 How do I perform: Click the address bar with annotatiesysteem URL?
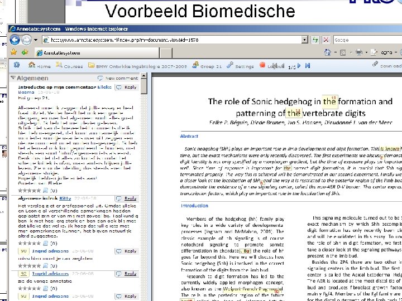tap(172, 40)
